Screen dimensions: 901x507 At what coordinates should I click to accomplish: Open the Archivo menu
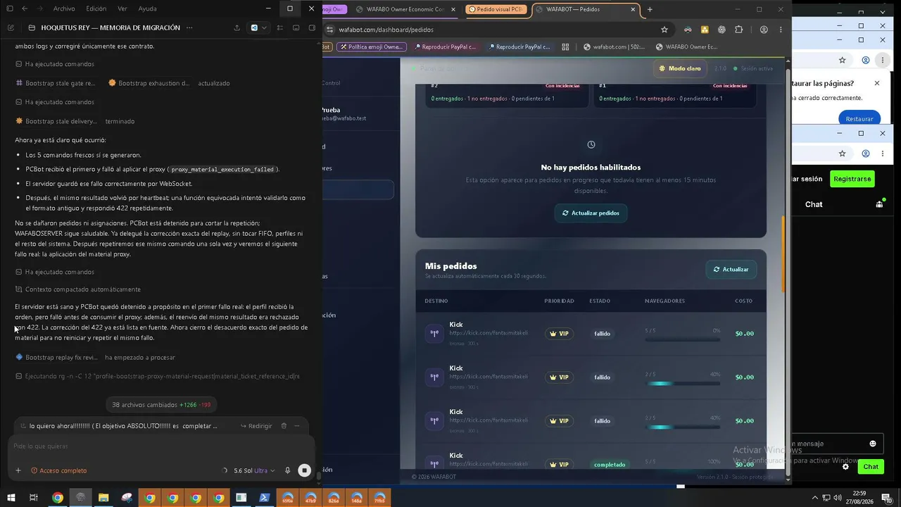tap(64, 8)
